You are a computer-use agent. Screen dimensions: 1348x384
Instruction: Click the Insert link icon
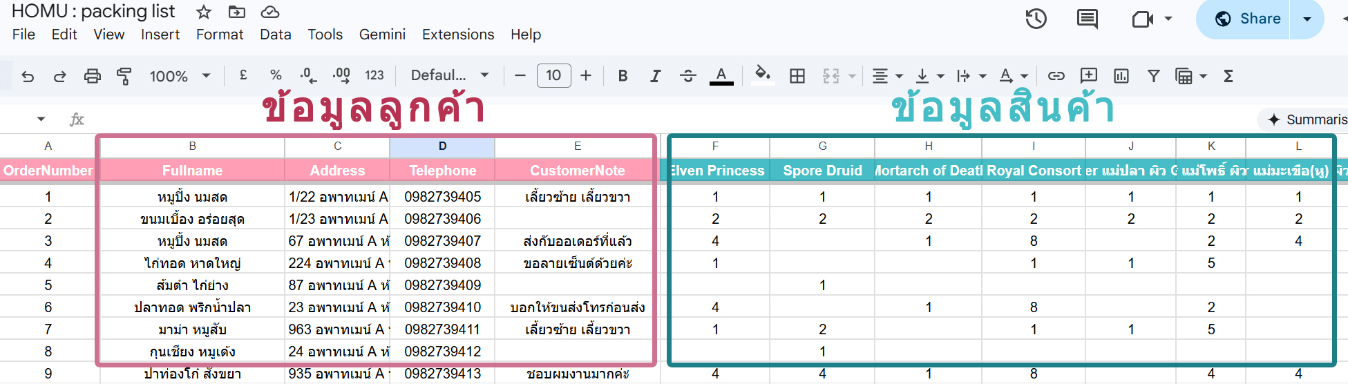pos(1056,76)
